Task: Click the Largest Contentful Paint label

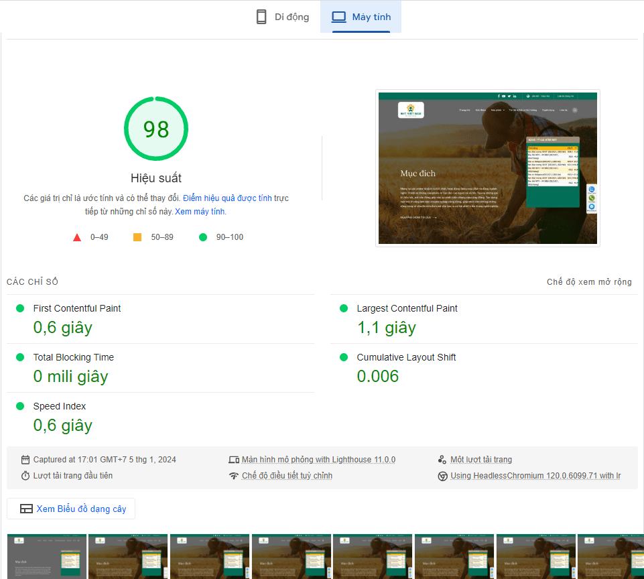Action: pos(407,308)
